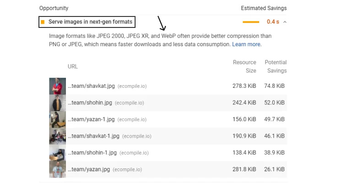This screenshot has width=348, height=183.
Task: Click the Resource Size column header
Action: click(245, 66)
